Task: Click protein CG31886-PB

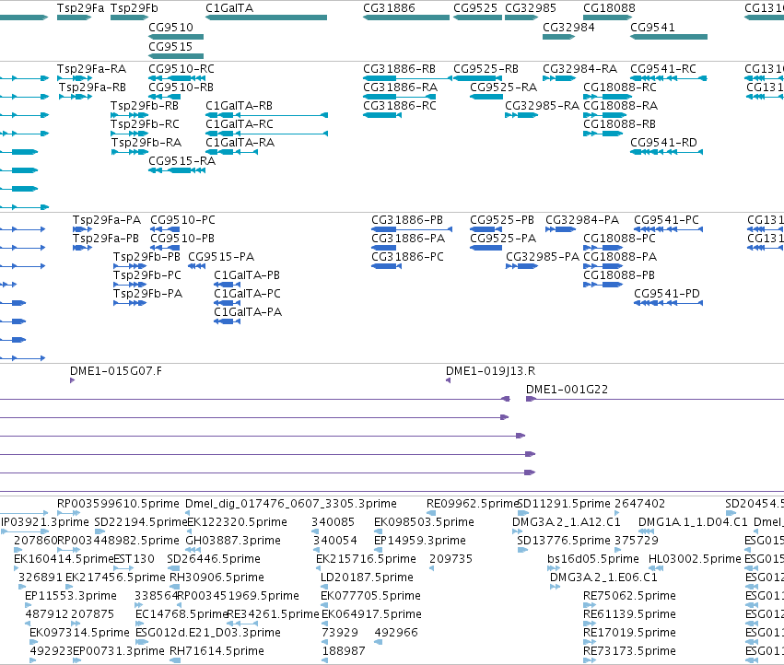Action: pos(412,229)
